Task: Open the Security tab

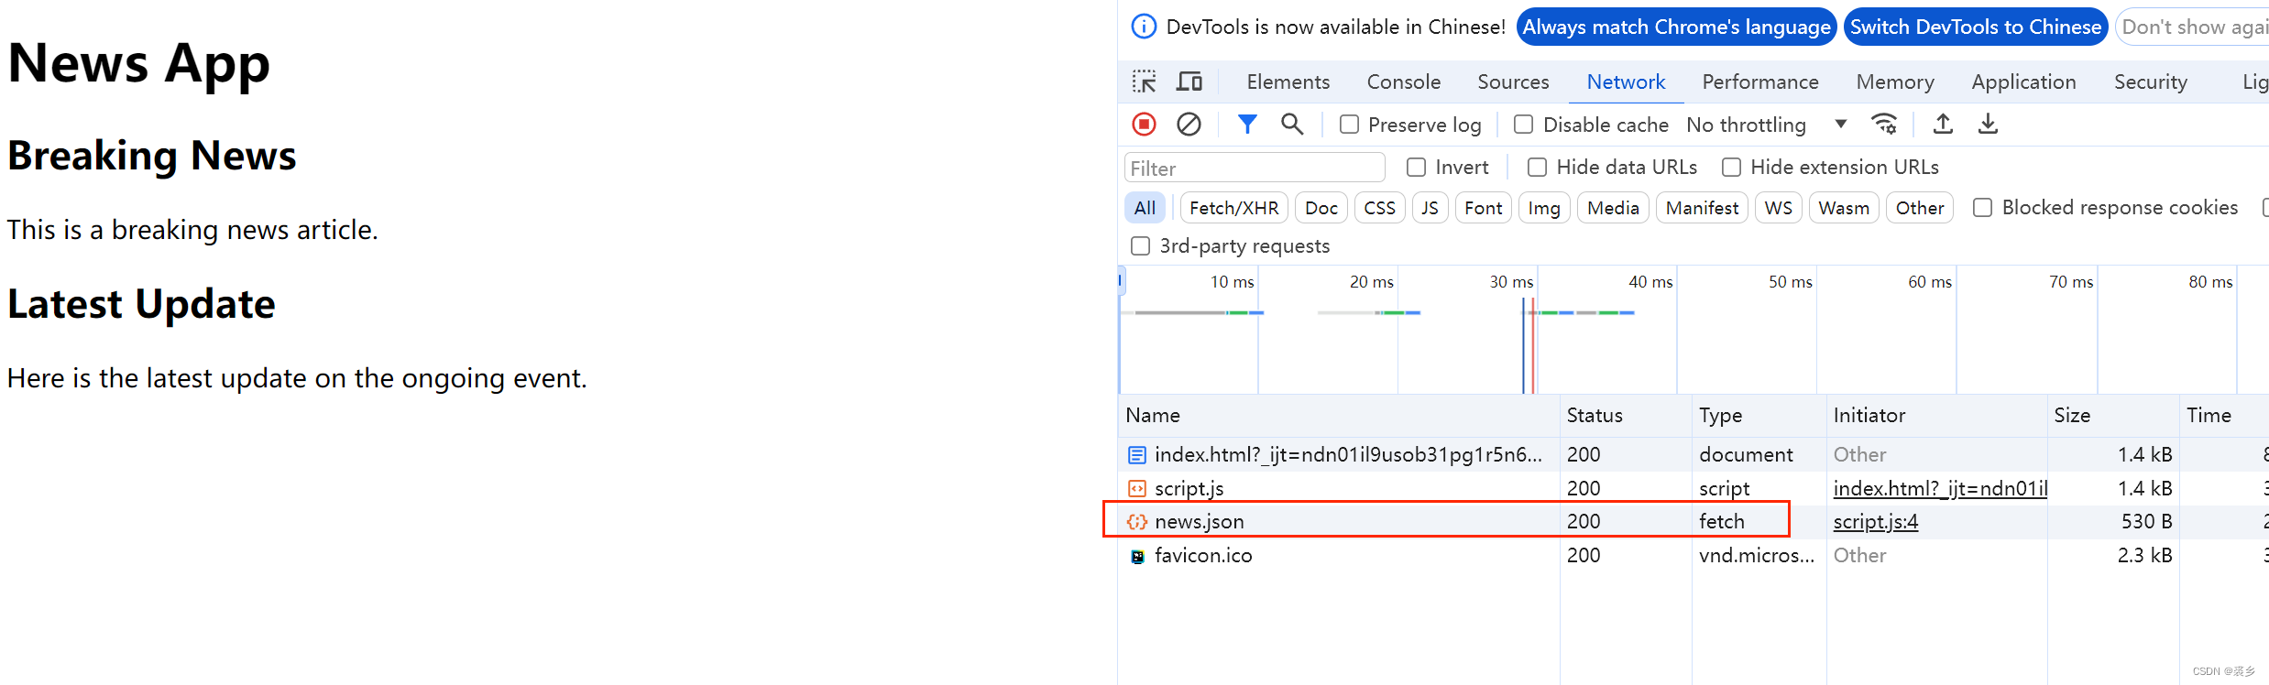Action: (x=2150, y=82)
